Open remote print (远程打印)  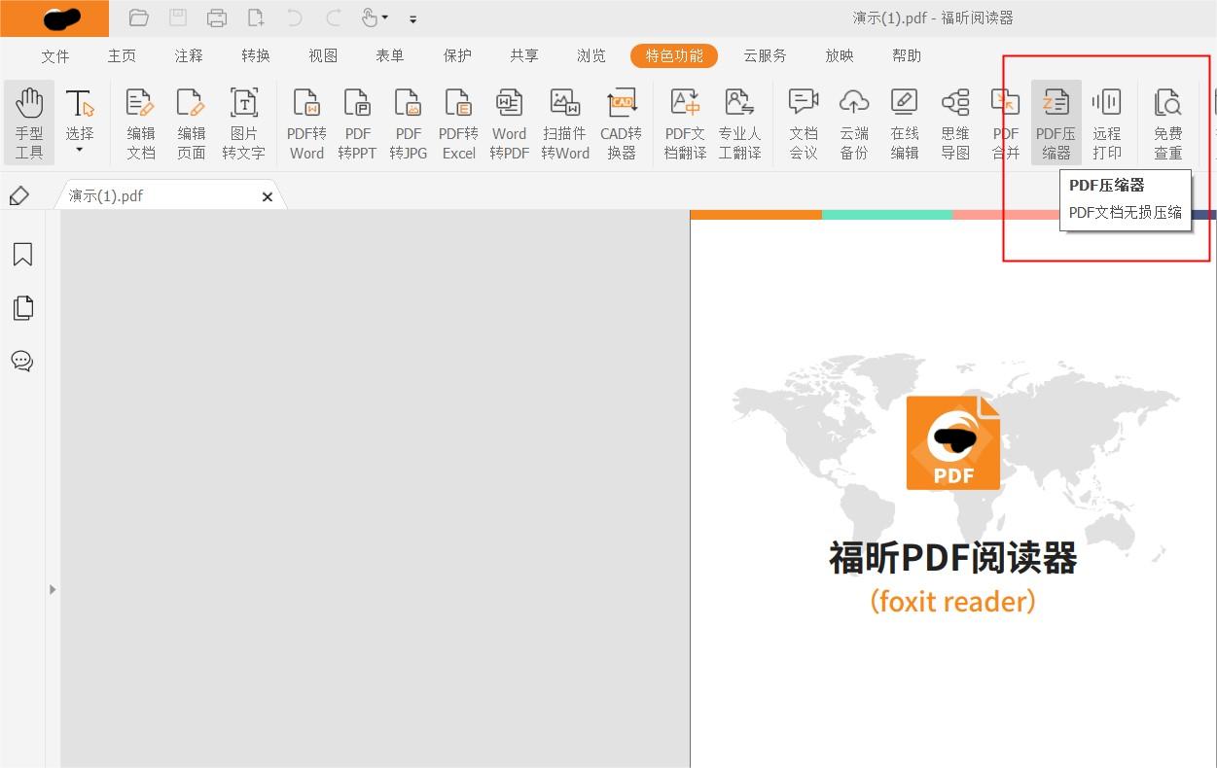click(1107, 122)
